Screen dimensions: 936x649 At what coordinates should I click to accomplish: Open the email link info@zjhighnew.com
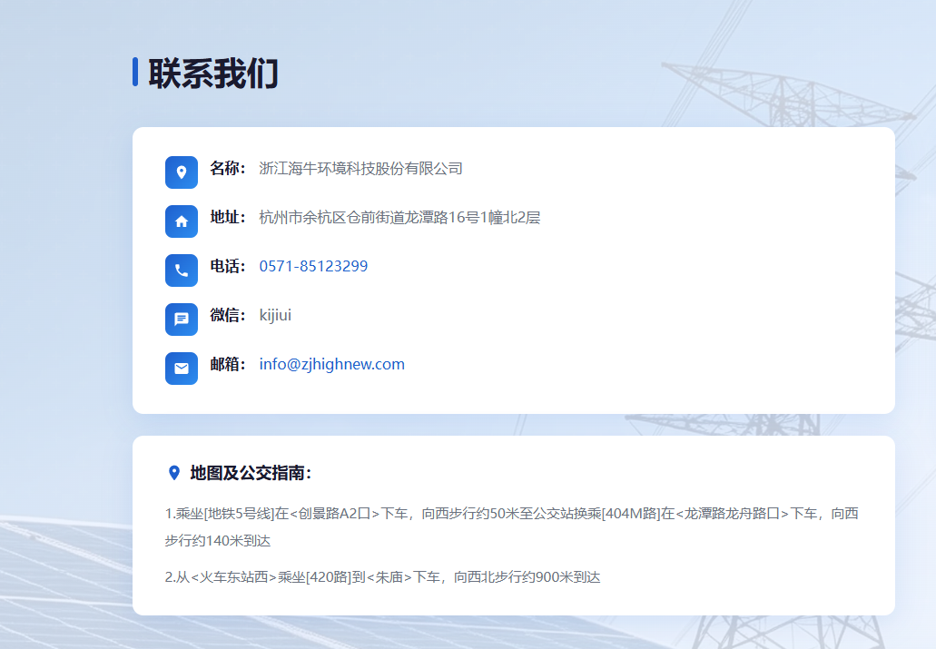click(332, 364)
